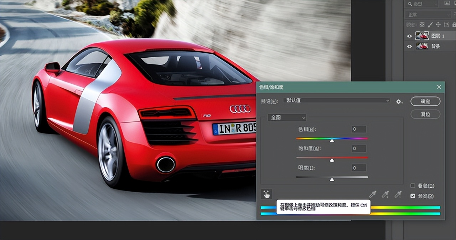The height and width of the screenshot is (240, 456).
Task: Click the 确定 (OK) button
Action: [425, 101]
